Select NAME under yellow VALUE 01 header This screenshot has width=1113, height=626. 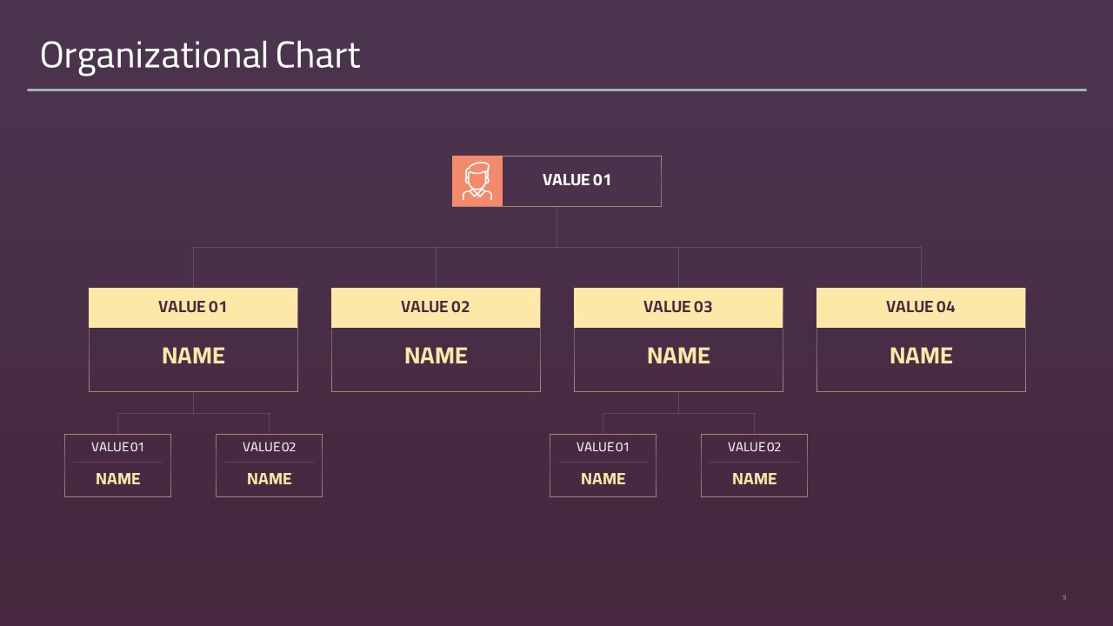[193, 356]
